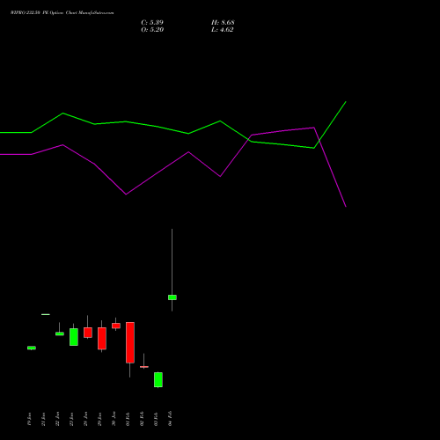
Task: Select the small red candle for 30 Jan
Action: tap(116, 326)
